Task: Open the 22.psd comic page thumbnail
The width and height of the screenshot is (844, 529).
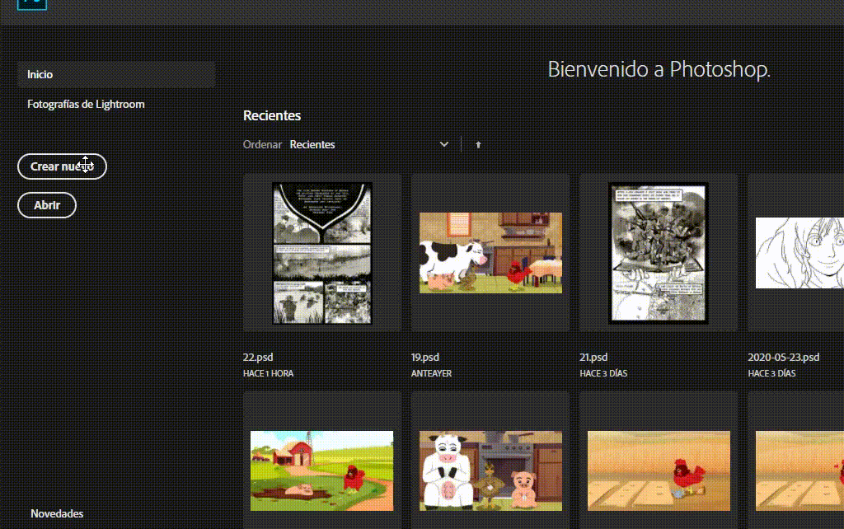Action: (322, 252)
